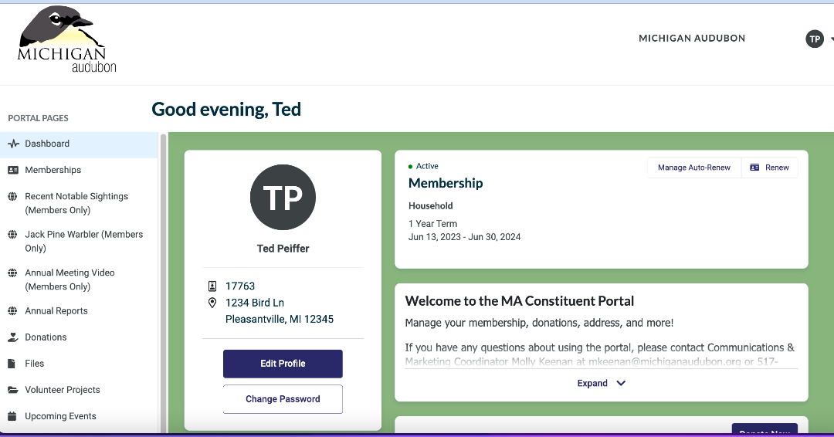This screenshot has height=437, width=834.
Task: Click the Change Password button
Action: tap(283, 399)
